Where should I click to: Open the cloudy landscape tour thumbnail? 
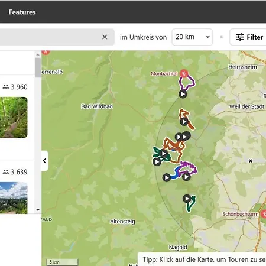[x=14, y=198]
